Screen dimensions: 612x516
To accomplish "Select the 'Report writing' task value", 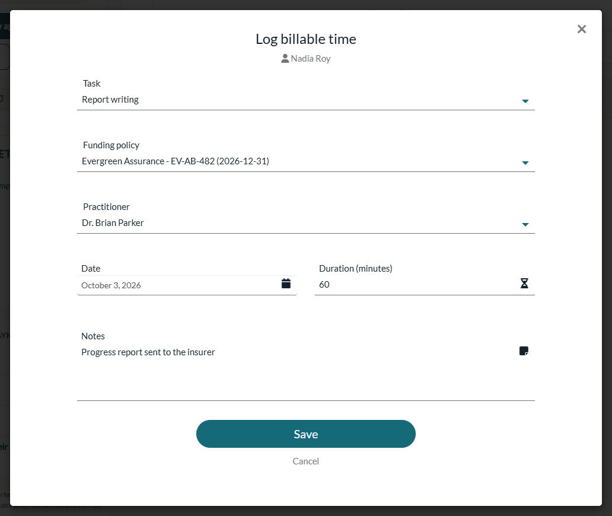I will tap(110, 100).
